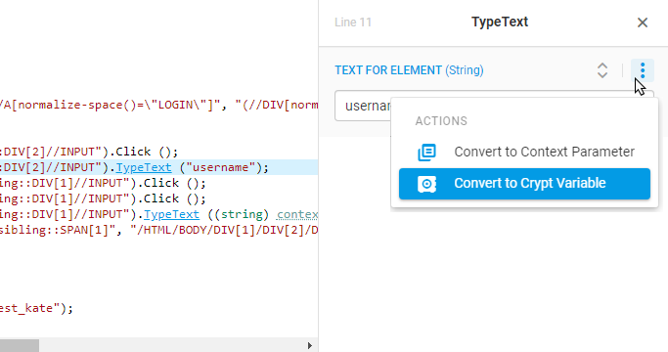668x352 pixels.
Task: Click the DIV[2]//INPUT").Click (); line
Action: pos(89,152)
